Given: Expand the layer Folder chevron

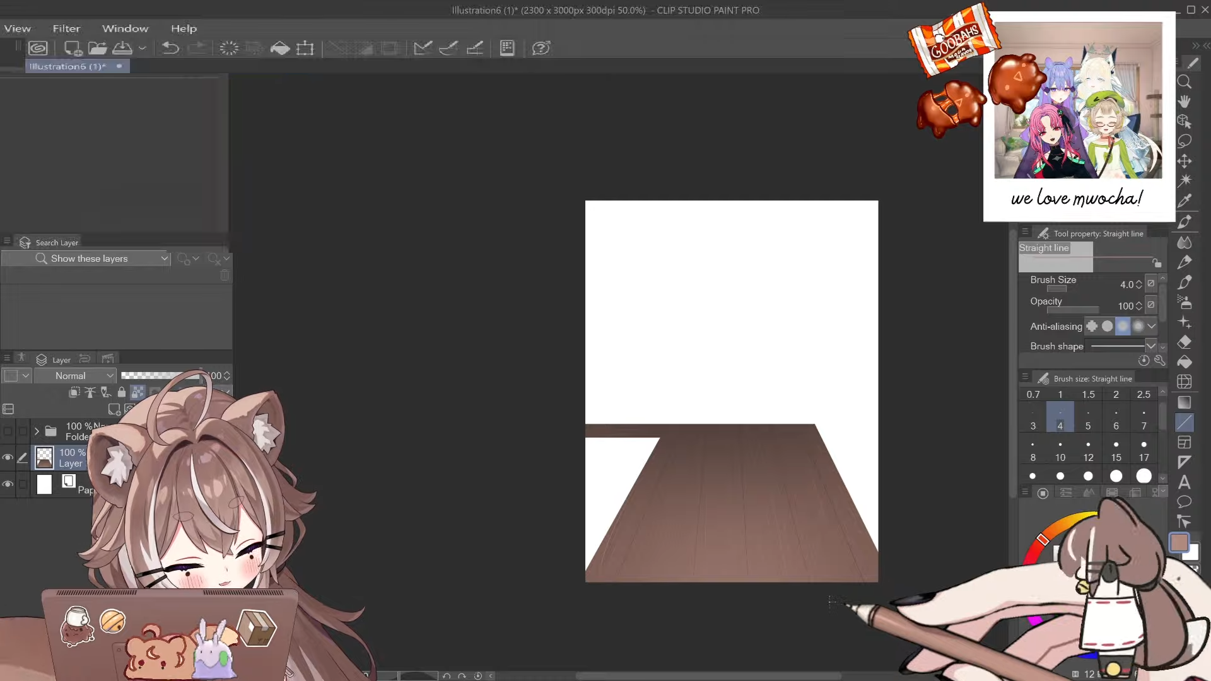Looking at the screenshot, I should 37,431.
